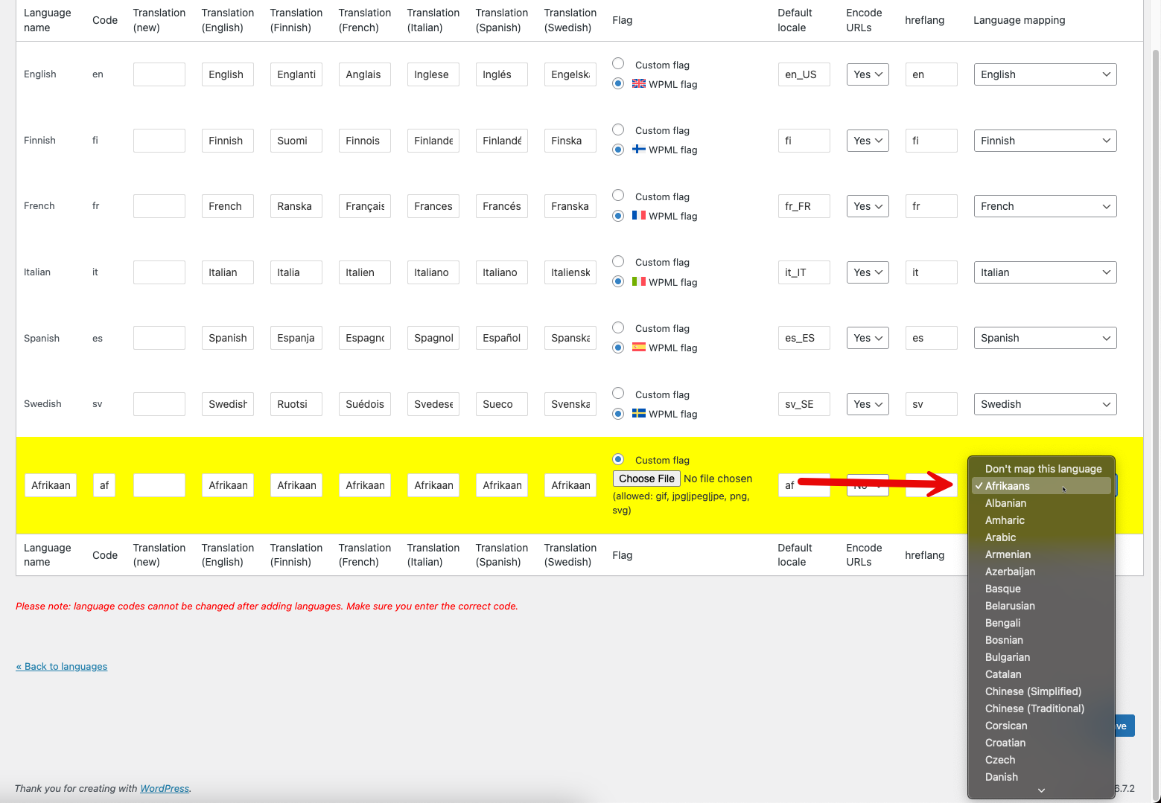Choose 'Don't map this language' option
Image resolution: width=1161 pixels, height=803 pixels.
click(x=1041, y=469)
